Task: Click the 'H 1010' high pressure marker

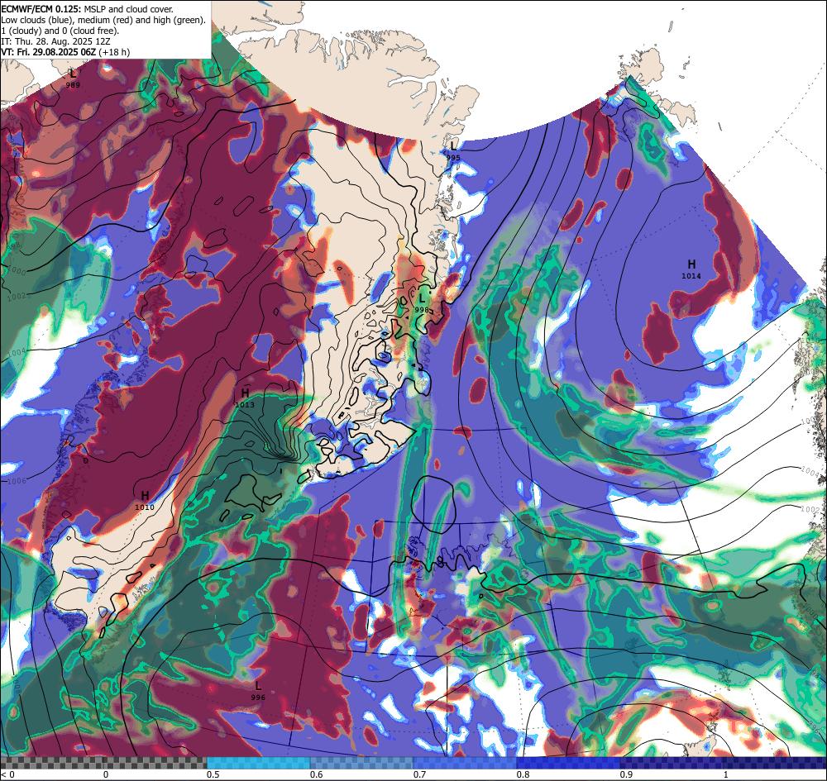Action: [145, 501]
